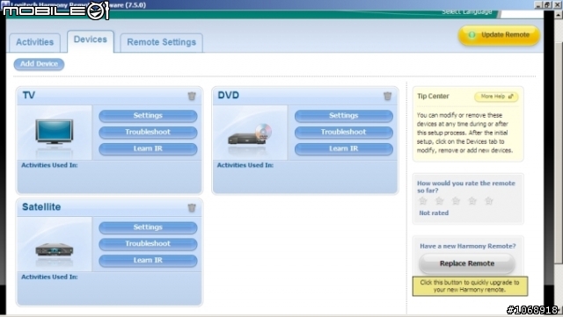This screenshot has width=563, height=317.
Task: Click the Add Device button
Action: tap(39, 64)
